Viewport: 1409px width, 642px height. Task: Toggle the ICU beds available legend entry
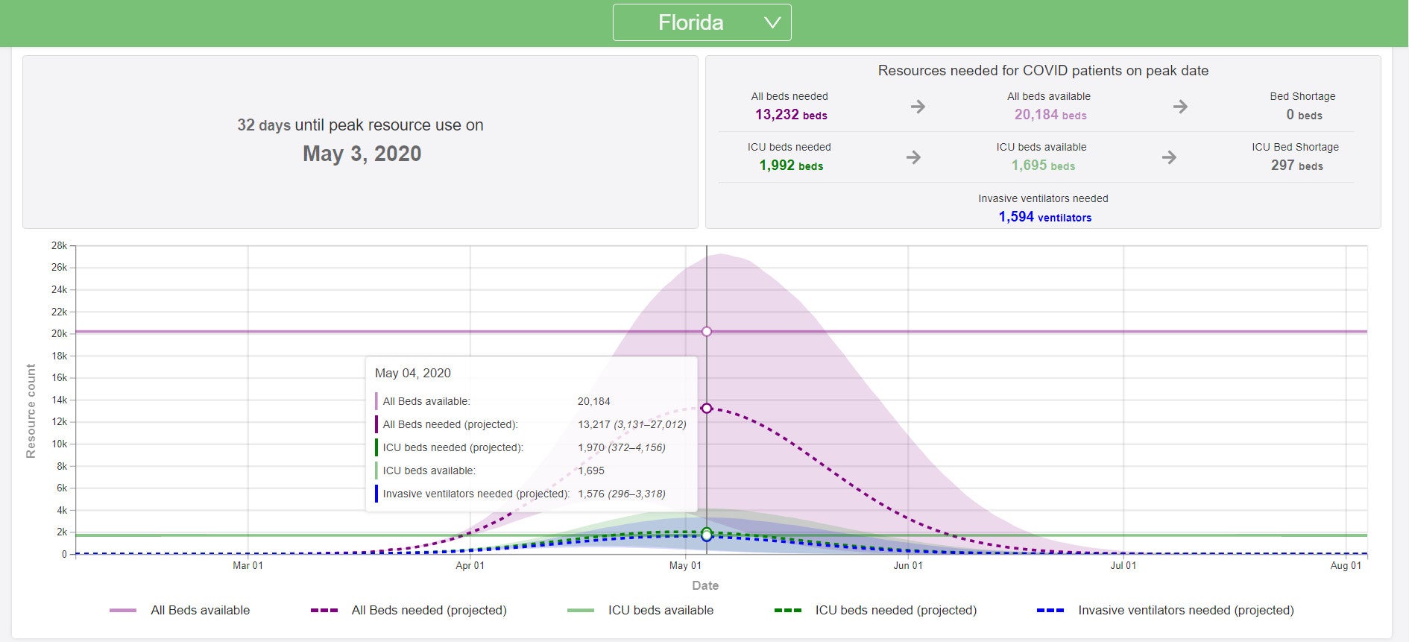640,610
